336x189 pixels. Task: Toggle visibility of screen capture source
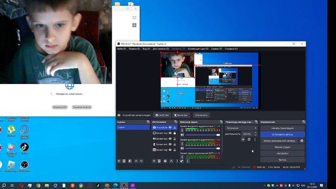click(170, 133)
